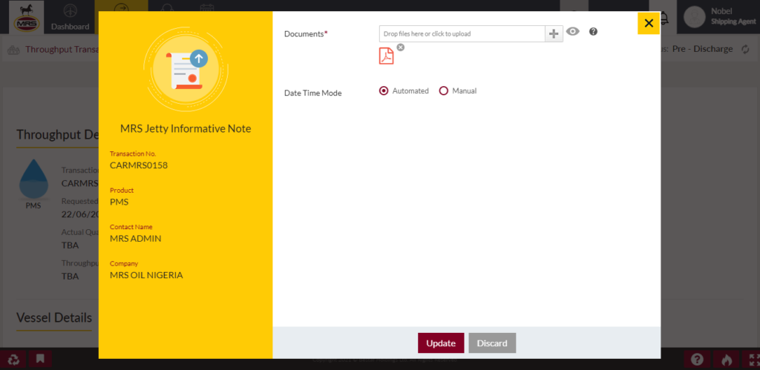Screen dimensions: 760x370
Task: Click the drop files upload field
Action: coord(462,34)
